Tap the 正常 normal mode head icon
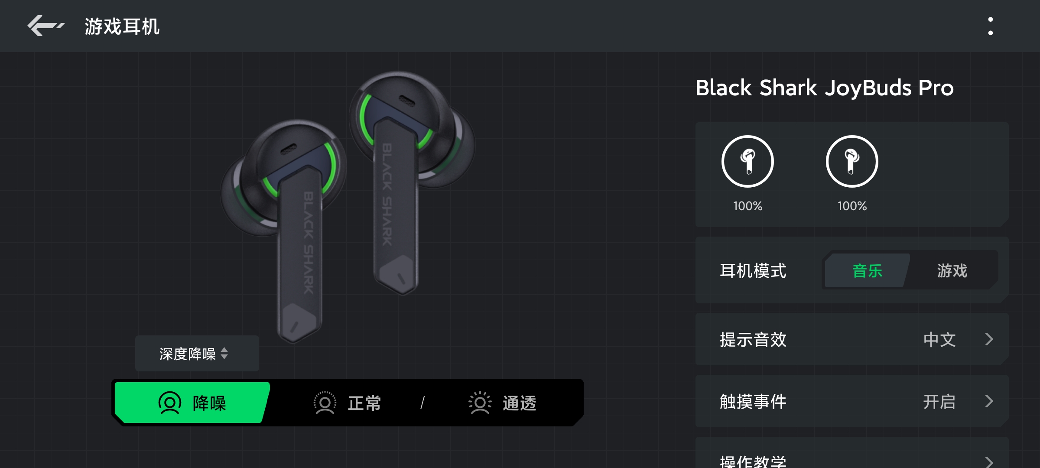This screenshot has height=468, width=1040. click(325, 403)
